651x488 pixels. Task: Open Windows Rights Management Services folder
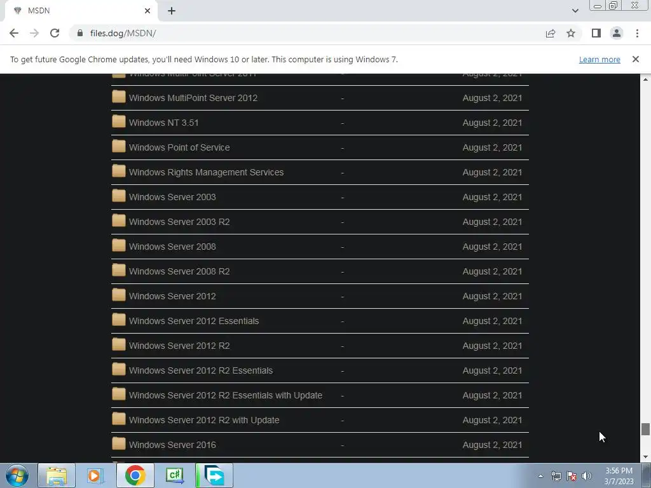click(206, 172)
